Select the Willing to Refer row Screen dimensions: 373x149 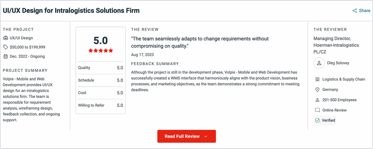coord(101,106)
